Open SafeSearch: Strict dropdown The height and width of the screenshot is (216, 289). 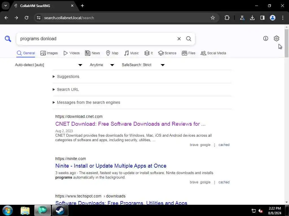tap(143, 65)
